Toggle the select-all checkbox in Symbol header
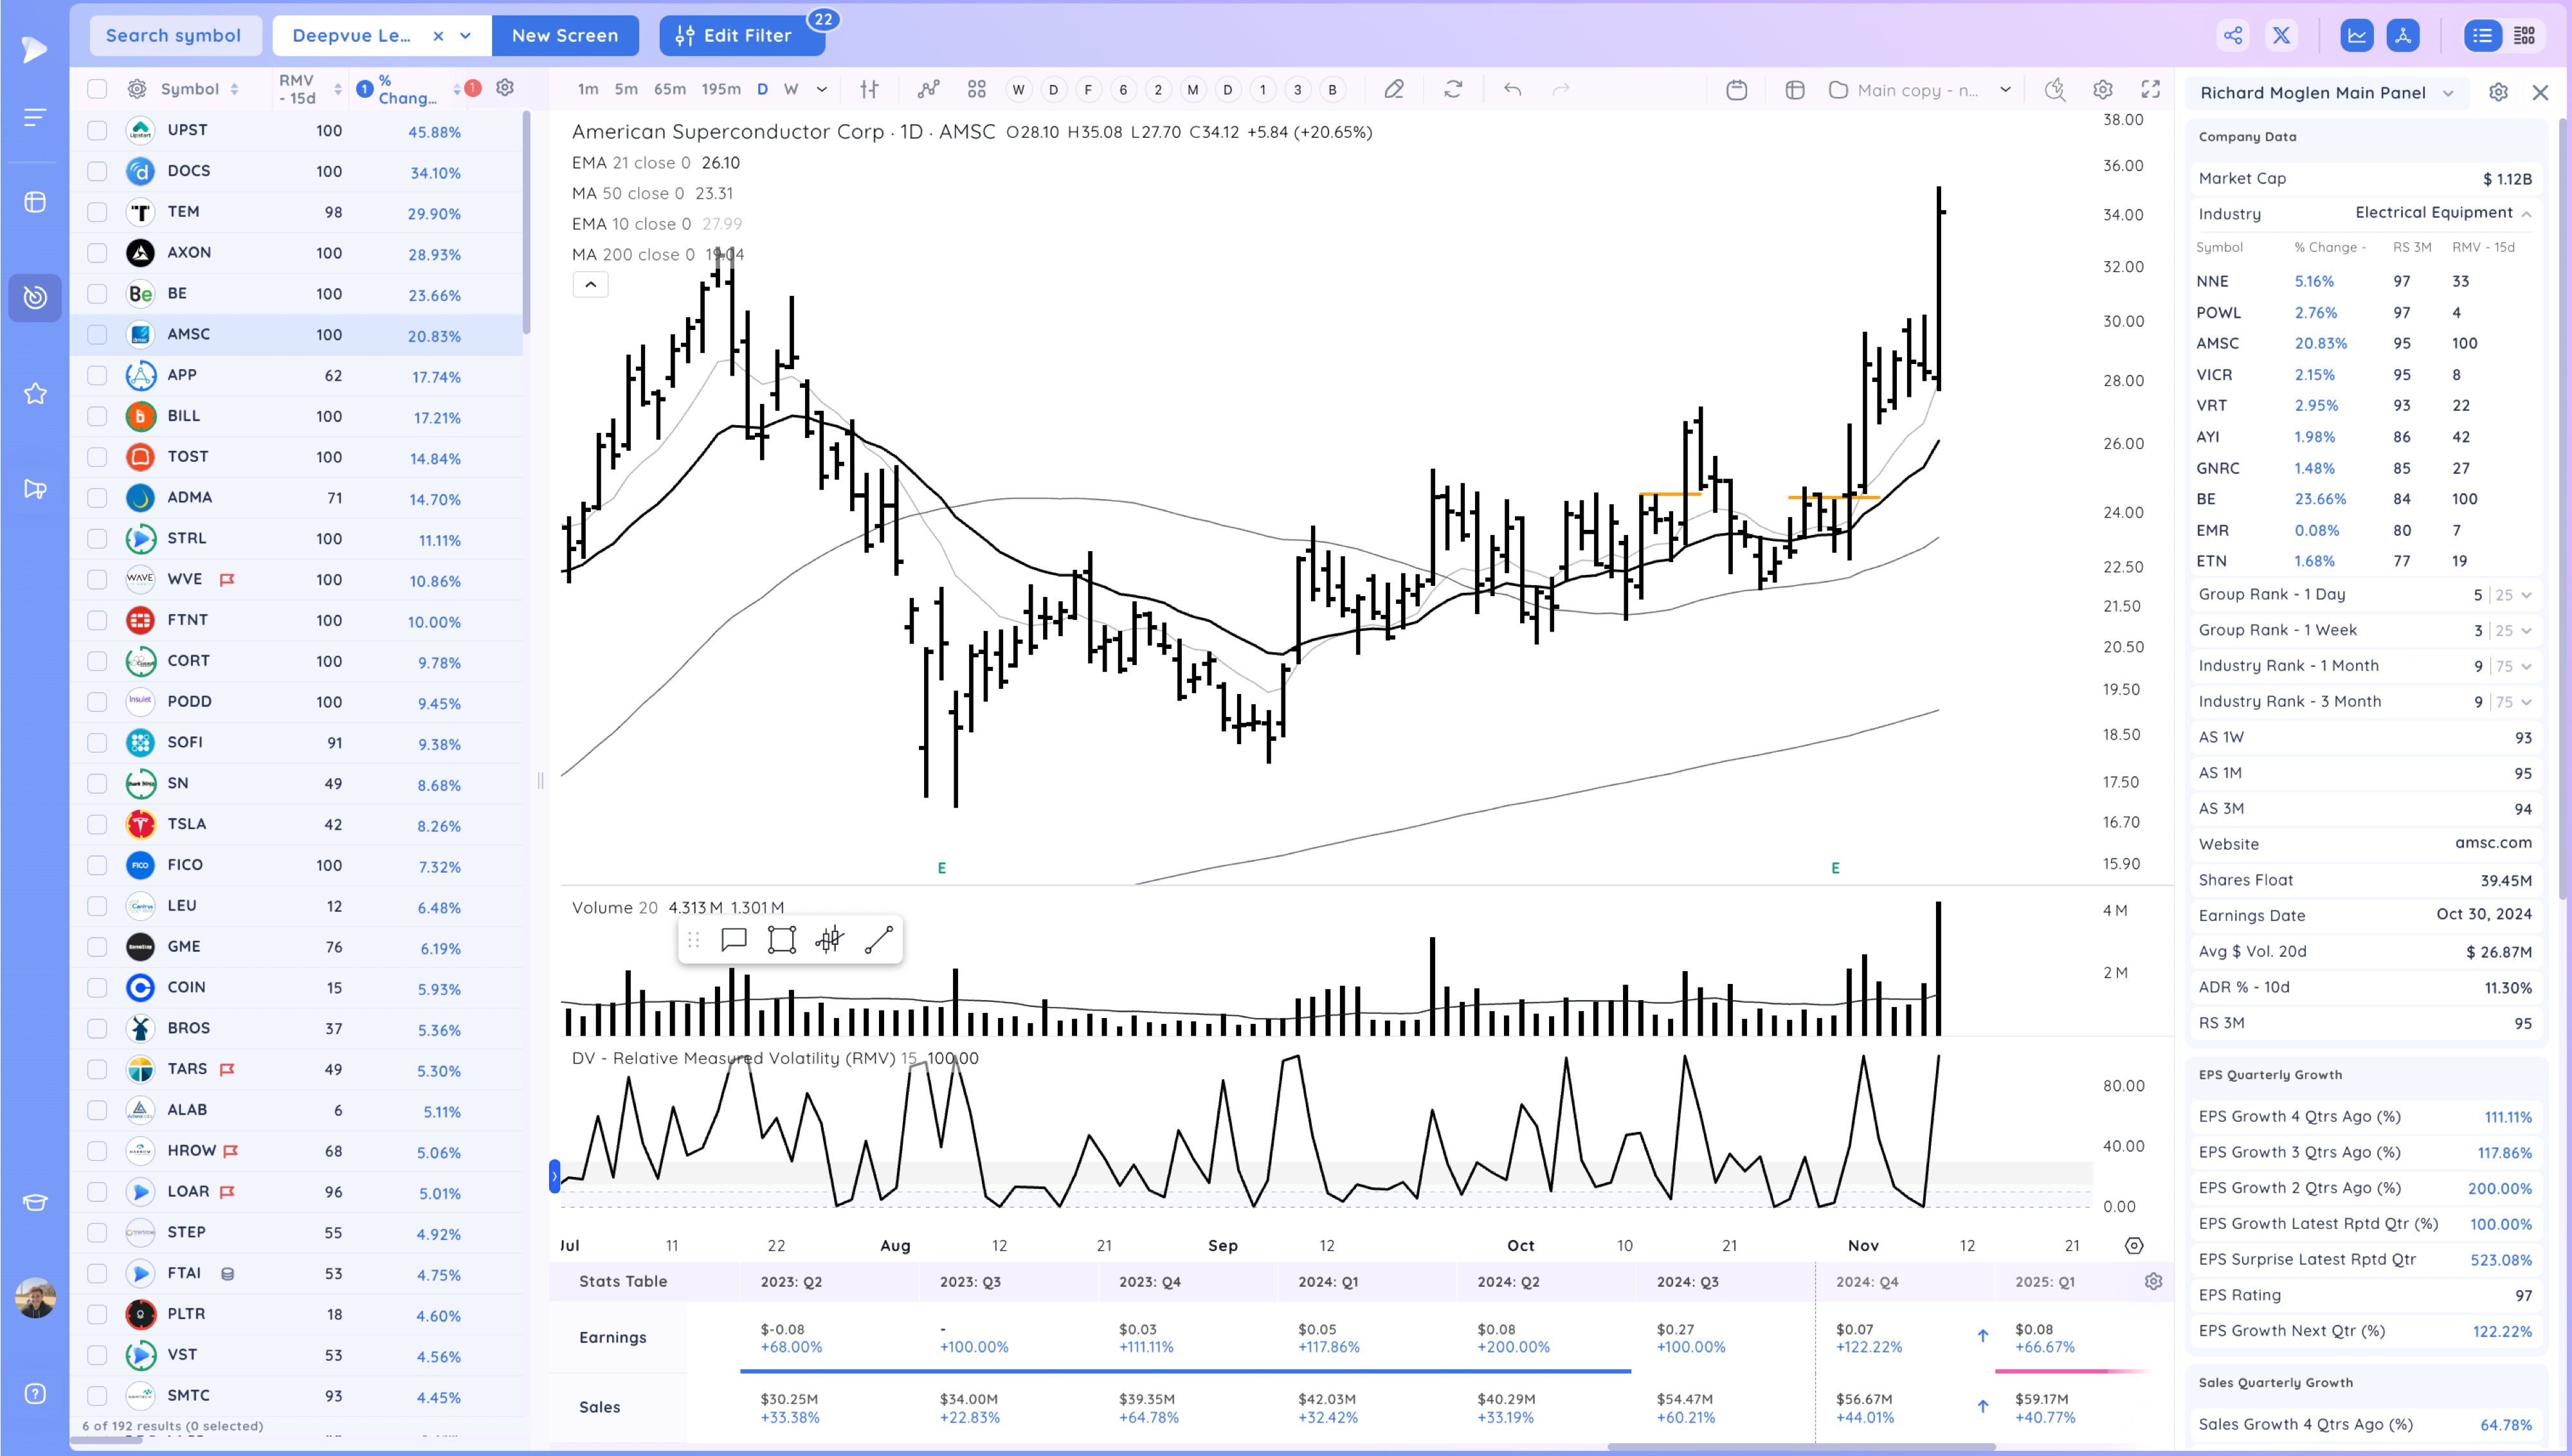Screen dimensions: 2572x1456 (x=97, y=89)
